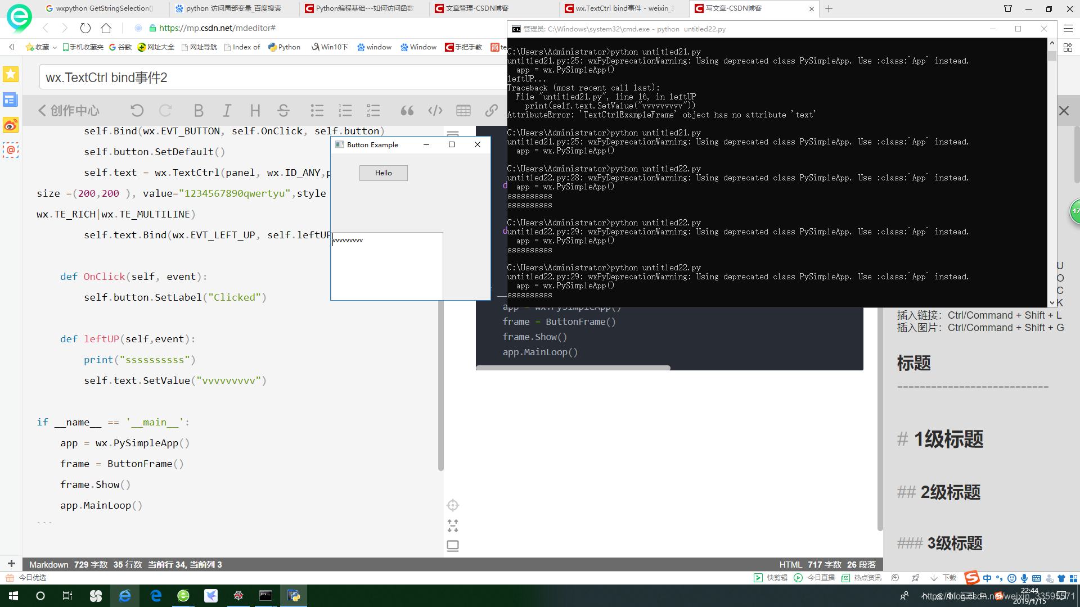The height and width of the screenshot is (607, 1080).
Task: Click inside the Button Example text box
Action: [387, 266]
